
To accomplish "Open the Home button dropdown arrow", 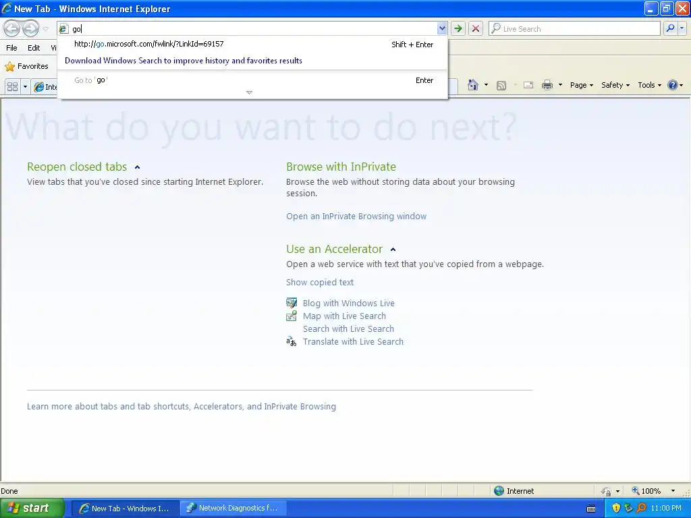I will click(x=486, y=85).
